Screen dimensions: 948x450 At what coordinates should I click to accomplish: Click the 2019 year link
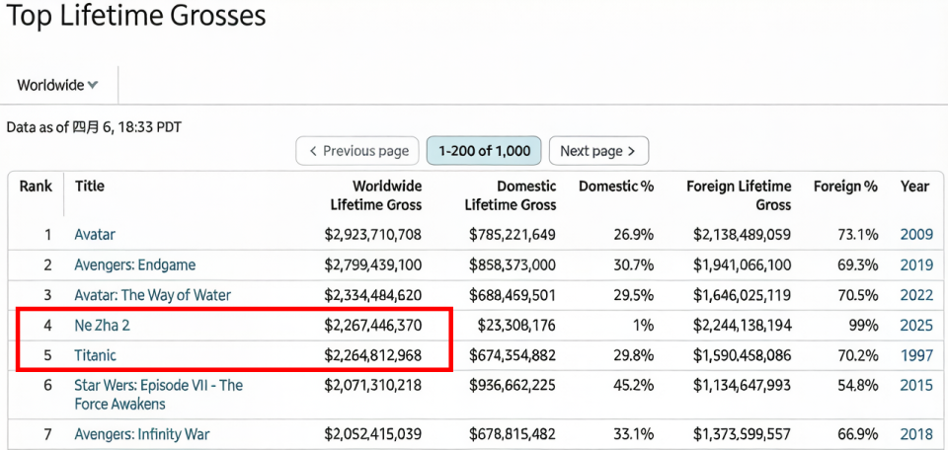click(x=915, y=265)
